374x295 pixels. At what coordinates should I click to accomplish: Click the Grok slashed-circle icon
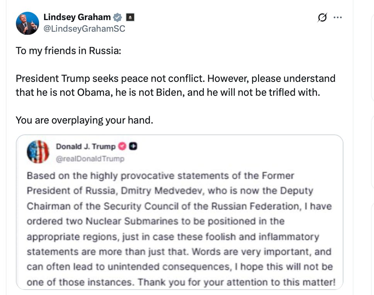coord(322,18)
